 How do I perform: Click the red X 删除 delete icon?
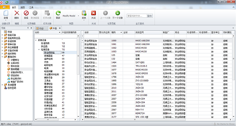[x=17, y=13]
